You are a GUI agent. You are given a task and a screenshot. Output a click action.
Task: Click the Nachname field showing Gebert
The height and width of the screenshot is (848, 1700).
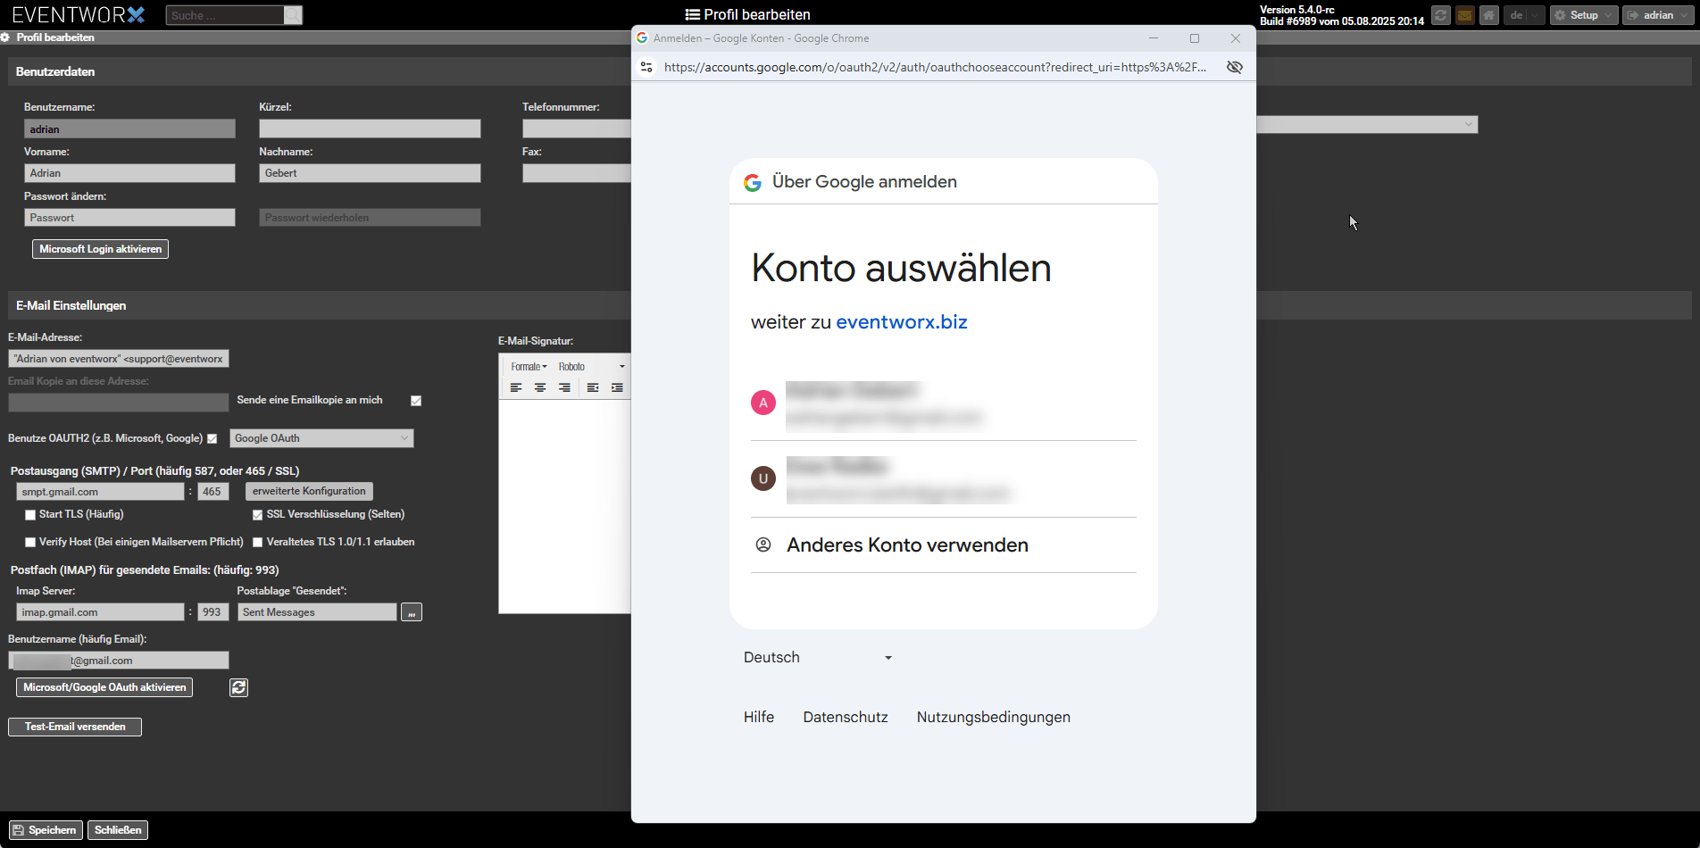pos(370,173)
